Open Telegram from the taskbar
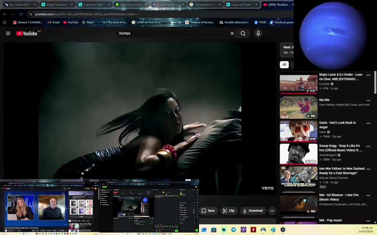This screenshot has height=235, width=377. tap(234, 230)
